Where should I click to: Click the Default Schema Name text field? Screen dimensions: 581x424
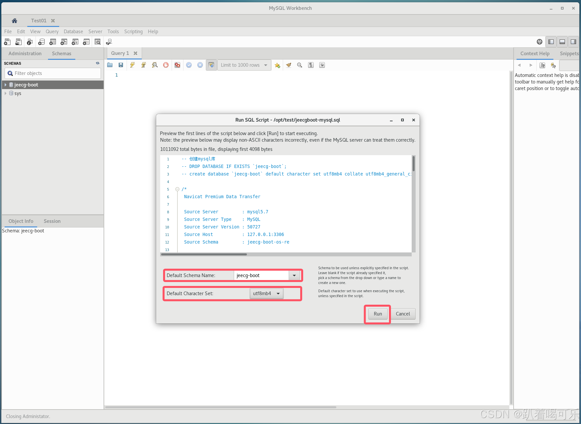click(261, 275)
